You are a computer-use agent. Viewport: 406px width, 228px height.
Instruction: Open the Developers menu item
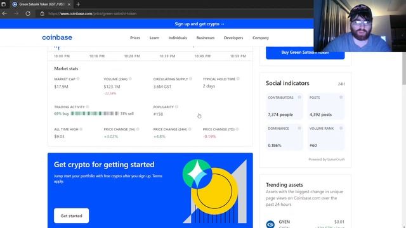click(233, 38)
